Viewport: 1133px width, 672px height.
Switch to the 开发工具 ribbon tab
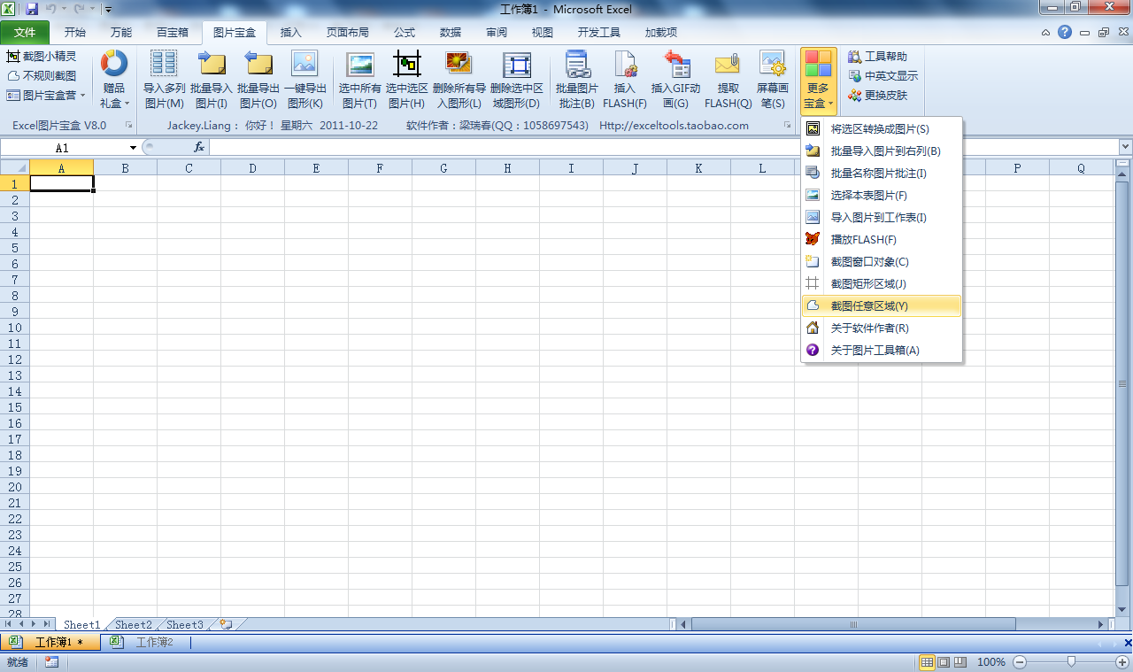pos(599,33)
